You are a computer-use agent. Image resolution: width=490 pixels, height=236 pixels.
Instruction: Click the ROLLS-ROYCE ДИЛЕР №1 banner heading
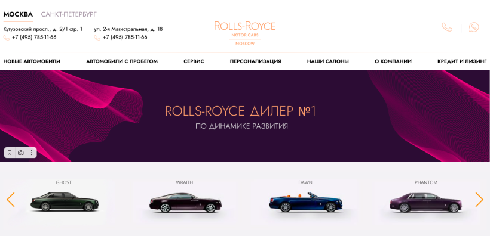click(x=240, y=111)
